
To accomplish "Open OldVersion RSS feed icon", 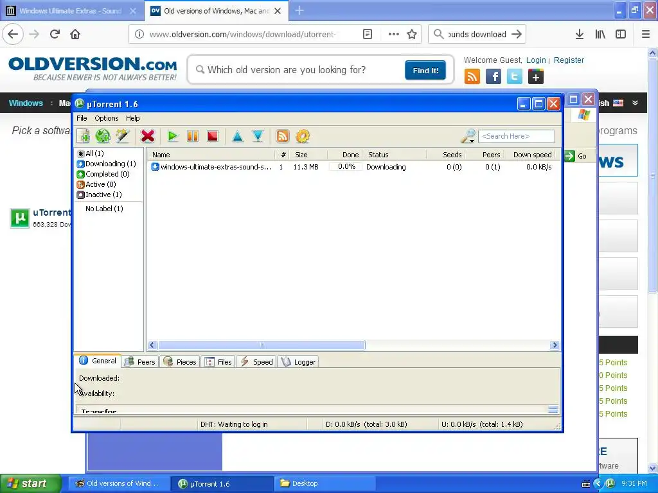I will click(x=472, y=77).
